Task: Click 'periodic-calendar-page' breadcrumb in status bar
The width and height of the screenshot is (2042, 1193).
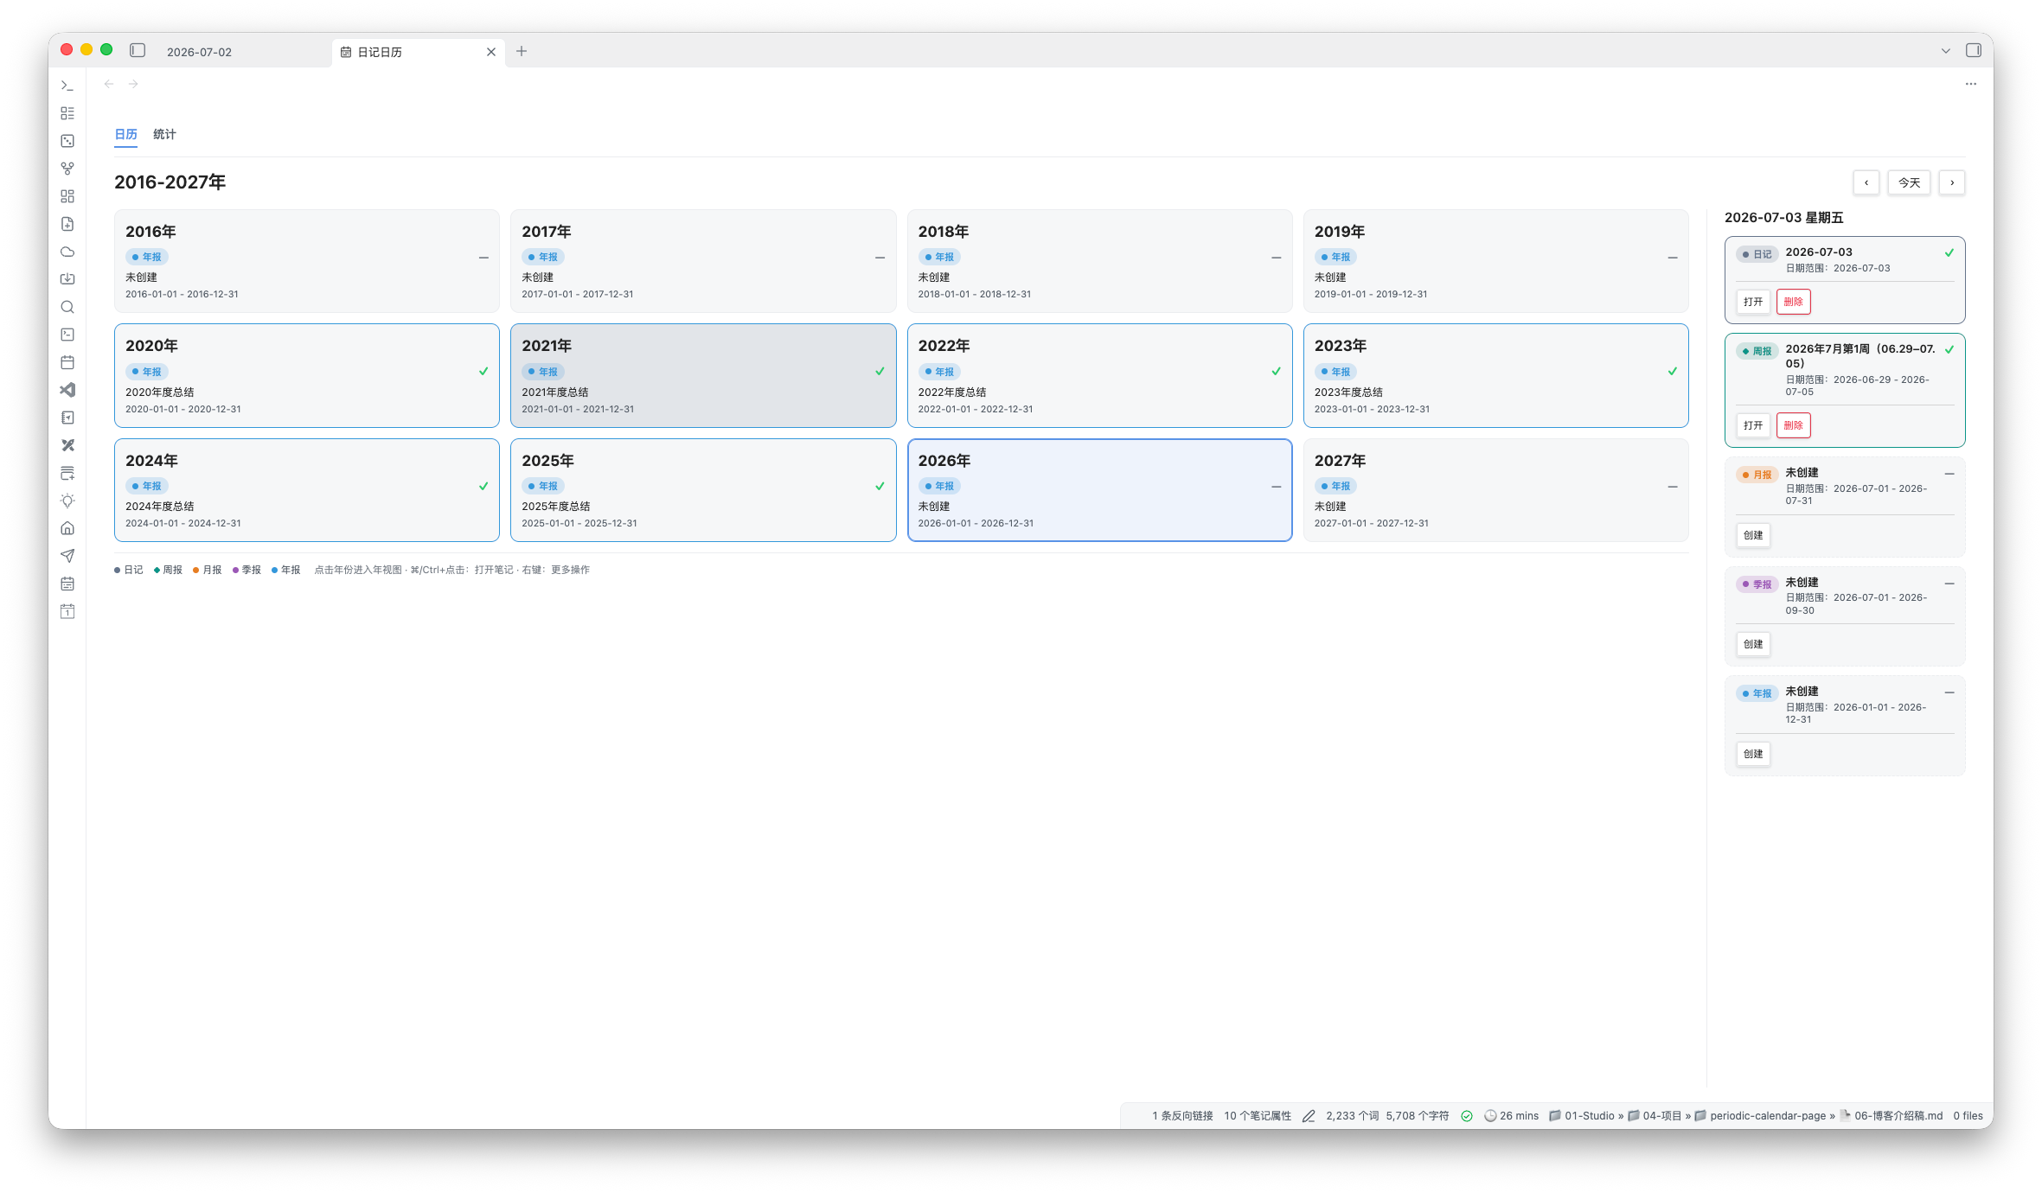Action: pos(1767,1116)
